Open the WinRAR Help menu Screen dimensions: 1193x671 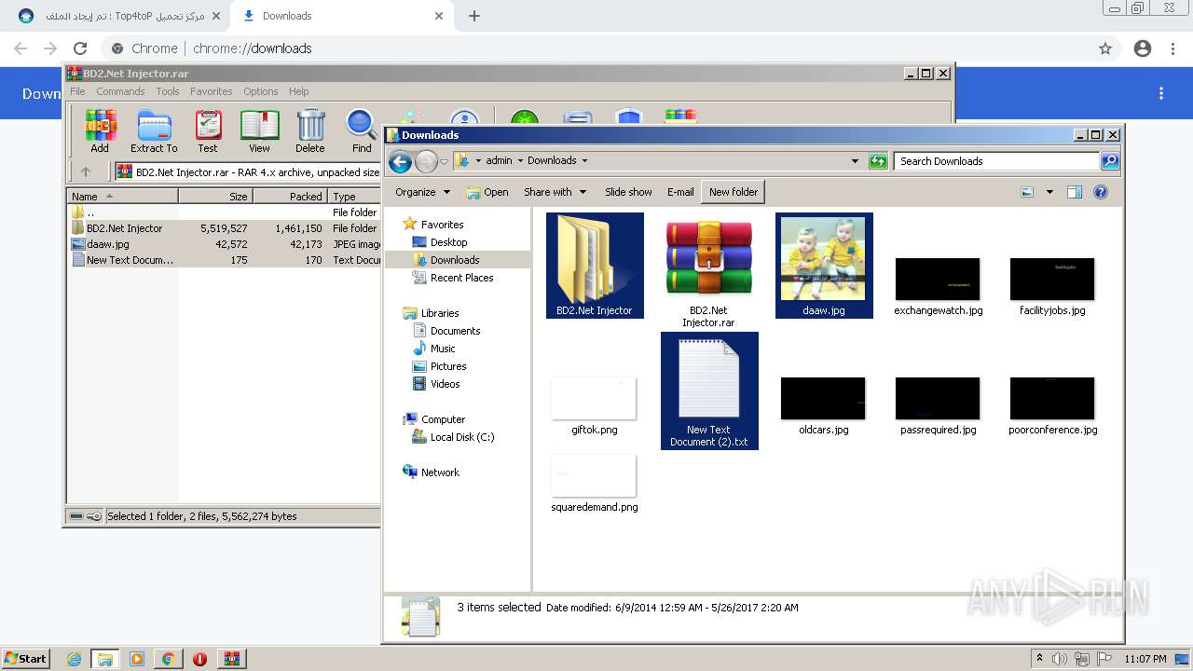coord(298,91)
